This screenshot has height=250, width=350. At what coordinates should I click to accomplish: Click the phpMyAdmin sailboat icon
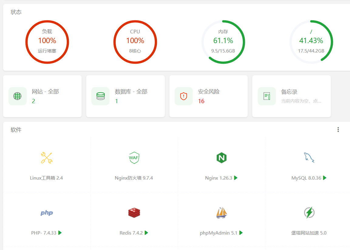[221, 213]
